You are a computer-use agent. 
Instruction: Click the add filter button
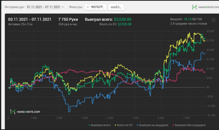[x=95, y=7]
